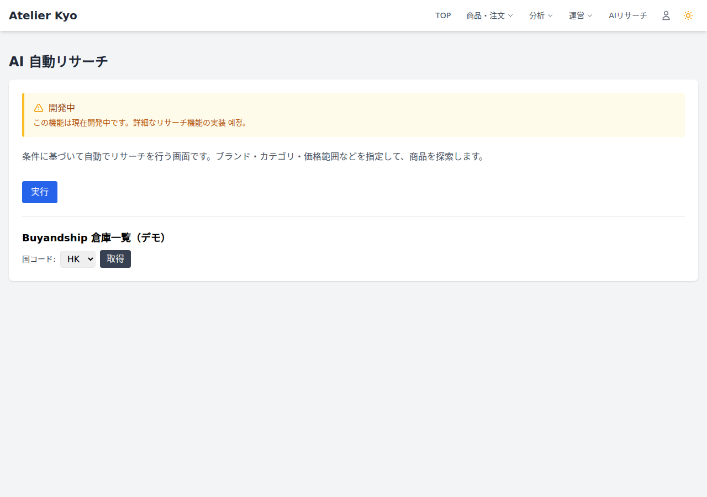Screen dimensions: 707x497
Task: Click the AI 自動リサーチ page heading
Action: click(59, 62)
